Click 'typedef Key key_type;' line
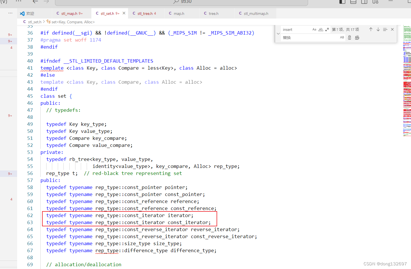 coord(76,124)
